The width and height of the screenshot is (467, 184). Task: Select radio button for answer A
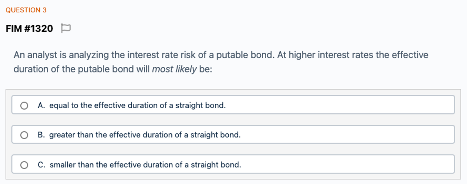(24, 106)
